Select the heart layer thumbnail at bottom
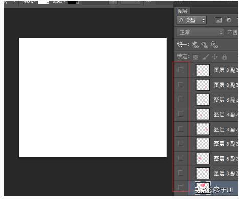This screenshot has height=199, width=239. [203, 188]
